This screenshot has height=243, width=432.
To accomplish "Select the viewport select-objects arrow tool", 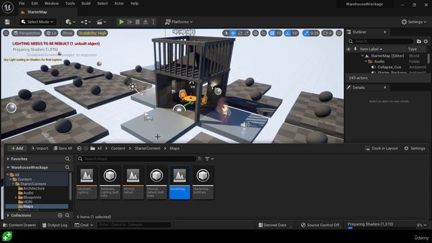I will click(x=226, y=33).
